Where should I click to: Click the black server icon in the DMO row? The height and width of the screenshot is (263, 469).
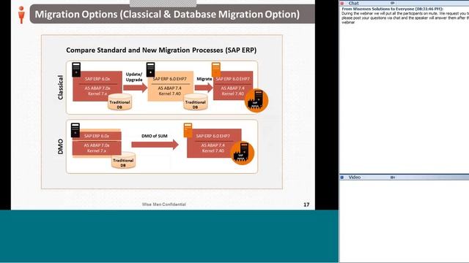pos(75,130)
